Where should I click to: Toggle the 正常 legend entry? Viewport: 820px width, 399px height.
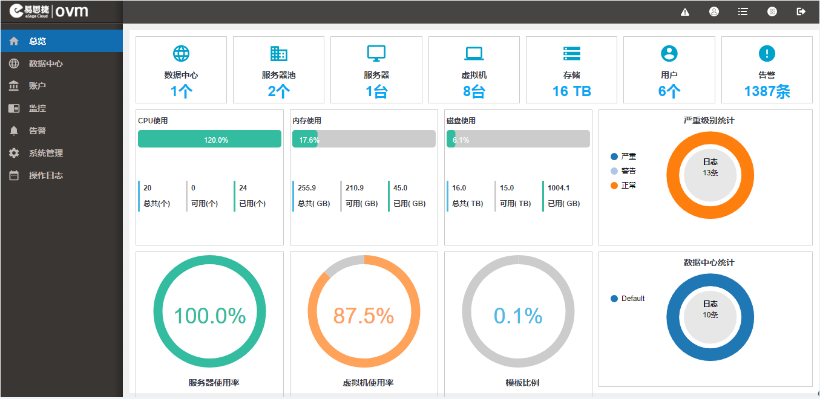point(623,186)
